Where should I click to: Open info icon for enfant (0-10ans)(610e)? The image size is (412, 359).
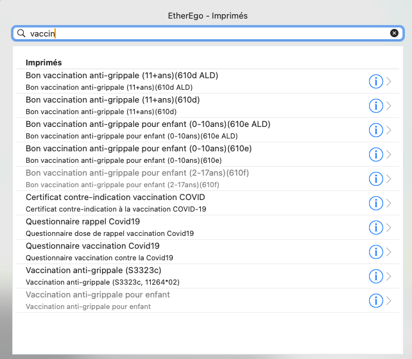point(375,154)
